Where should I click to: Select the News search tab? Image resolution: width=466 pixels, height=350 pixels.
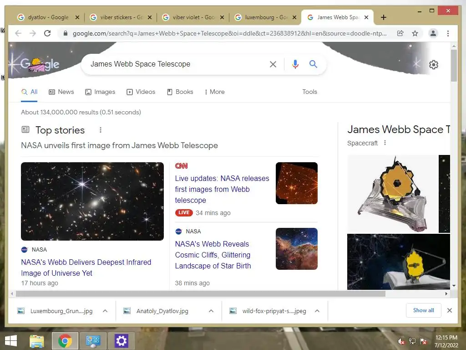point(61,92)
